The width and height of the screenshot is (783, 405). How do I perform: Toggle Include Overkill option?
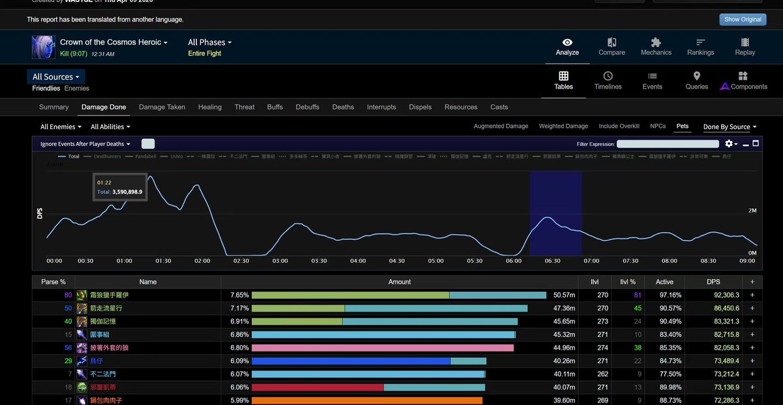[x=619, y=127]
